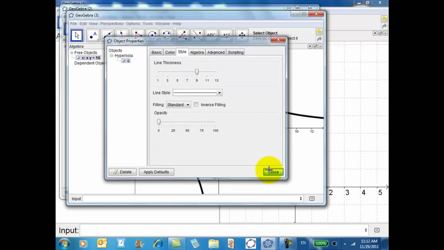Toggle visibility circle of object c in Objects tree
This screenshot has width=444, height=250.
(x=123, y=61)
